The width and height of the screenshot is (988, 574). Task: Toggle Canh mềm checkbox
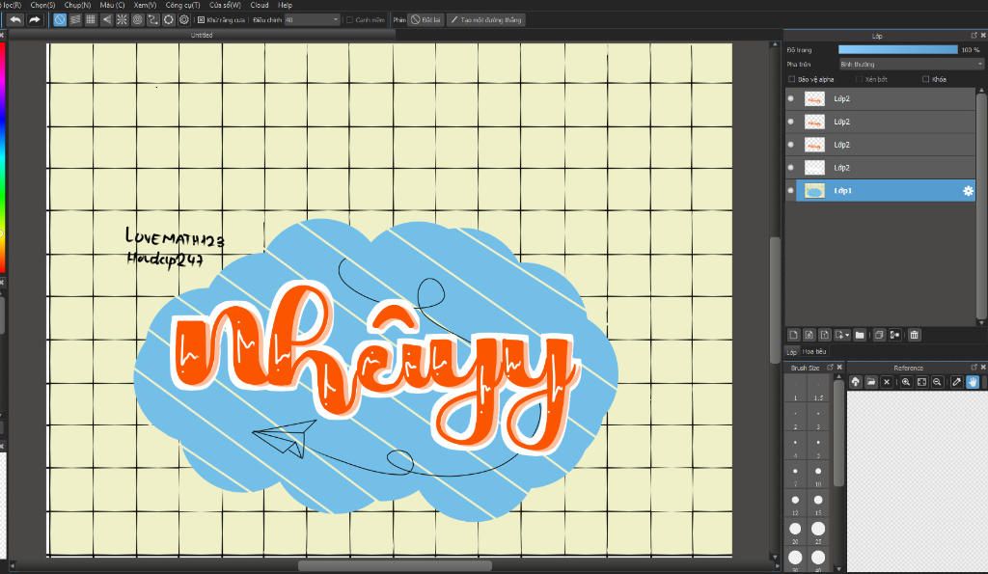coord(349,20)
